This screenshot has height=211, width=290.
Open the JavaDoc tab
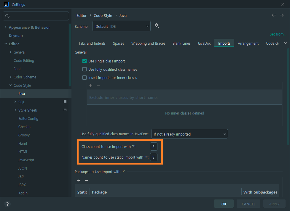point(204,43)
